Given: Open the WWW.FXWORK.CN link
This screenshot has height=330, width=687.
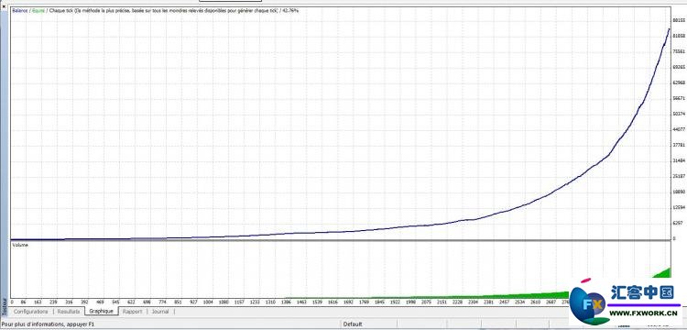Looking at the screenshot, I should pyautogui.click(x=647, y=313).
